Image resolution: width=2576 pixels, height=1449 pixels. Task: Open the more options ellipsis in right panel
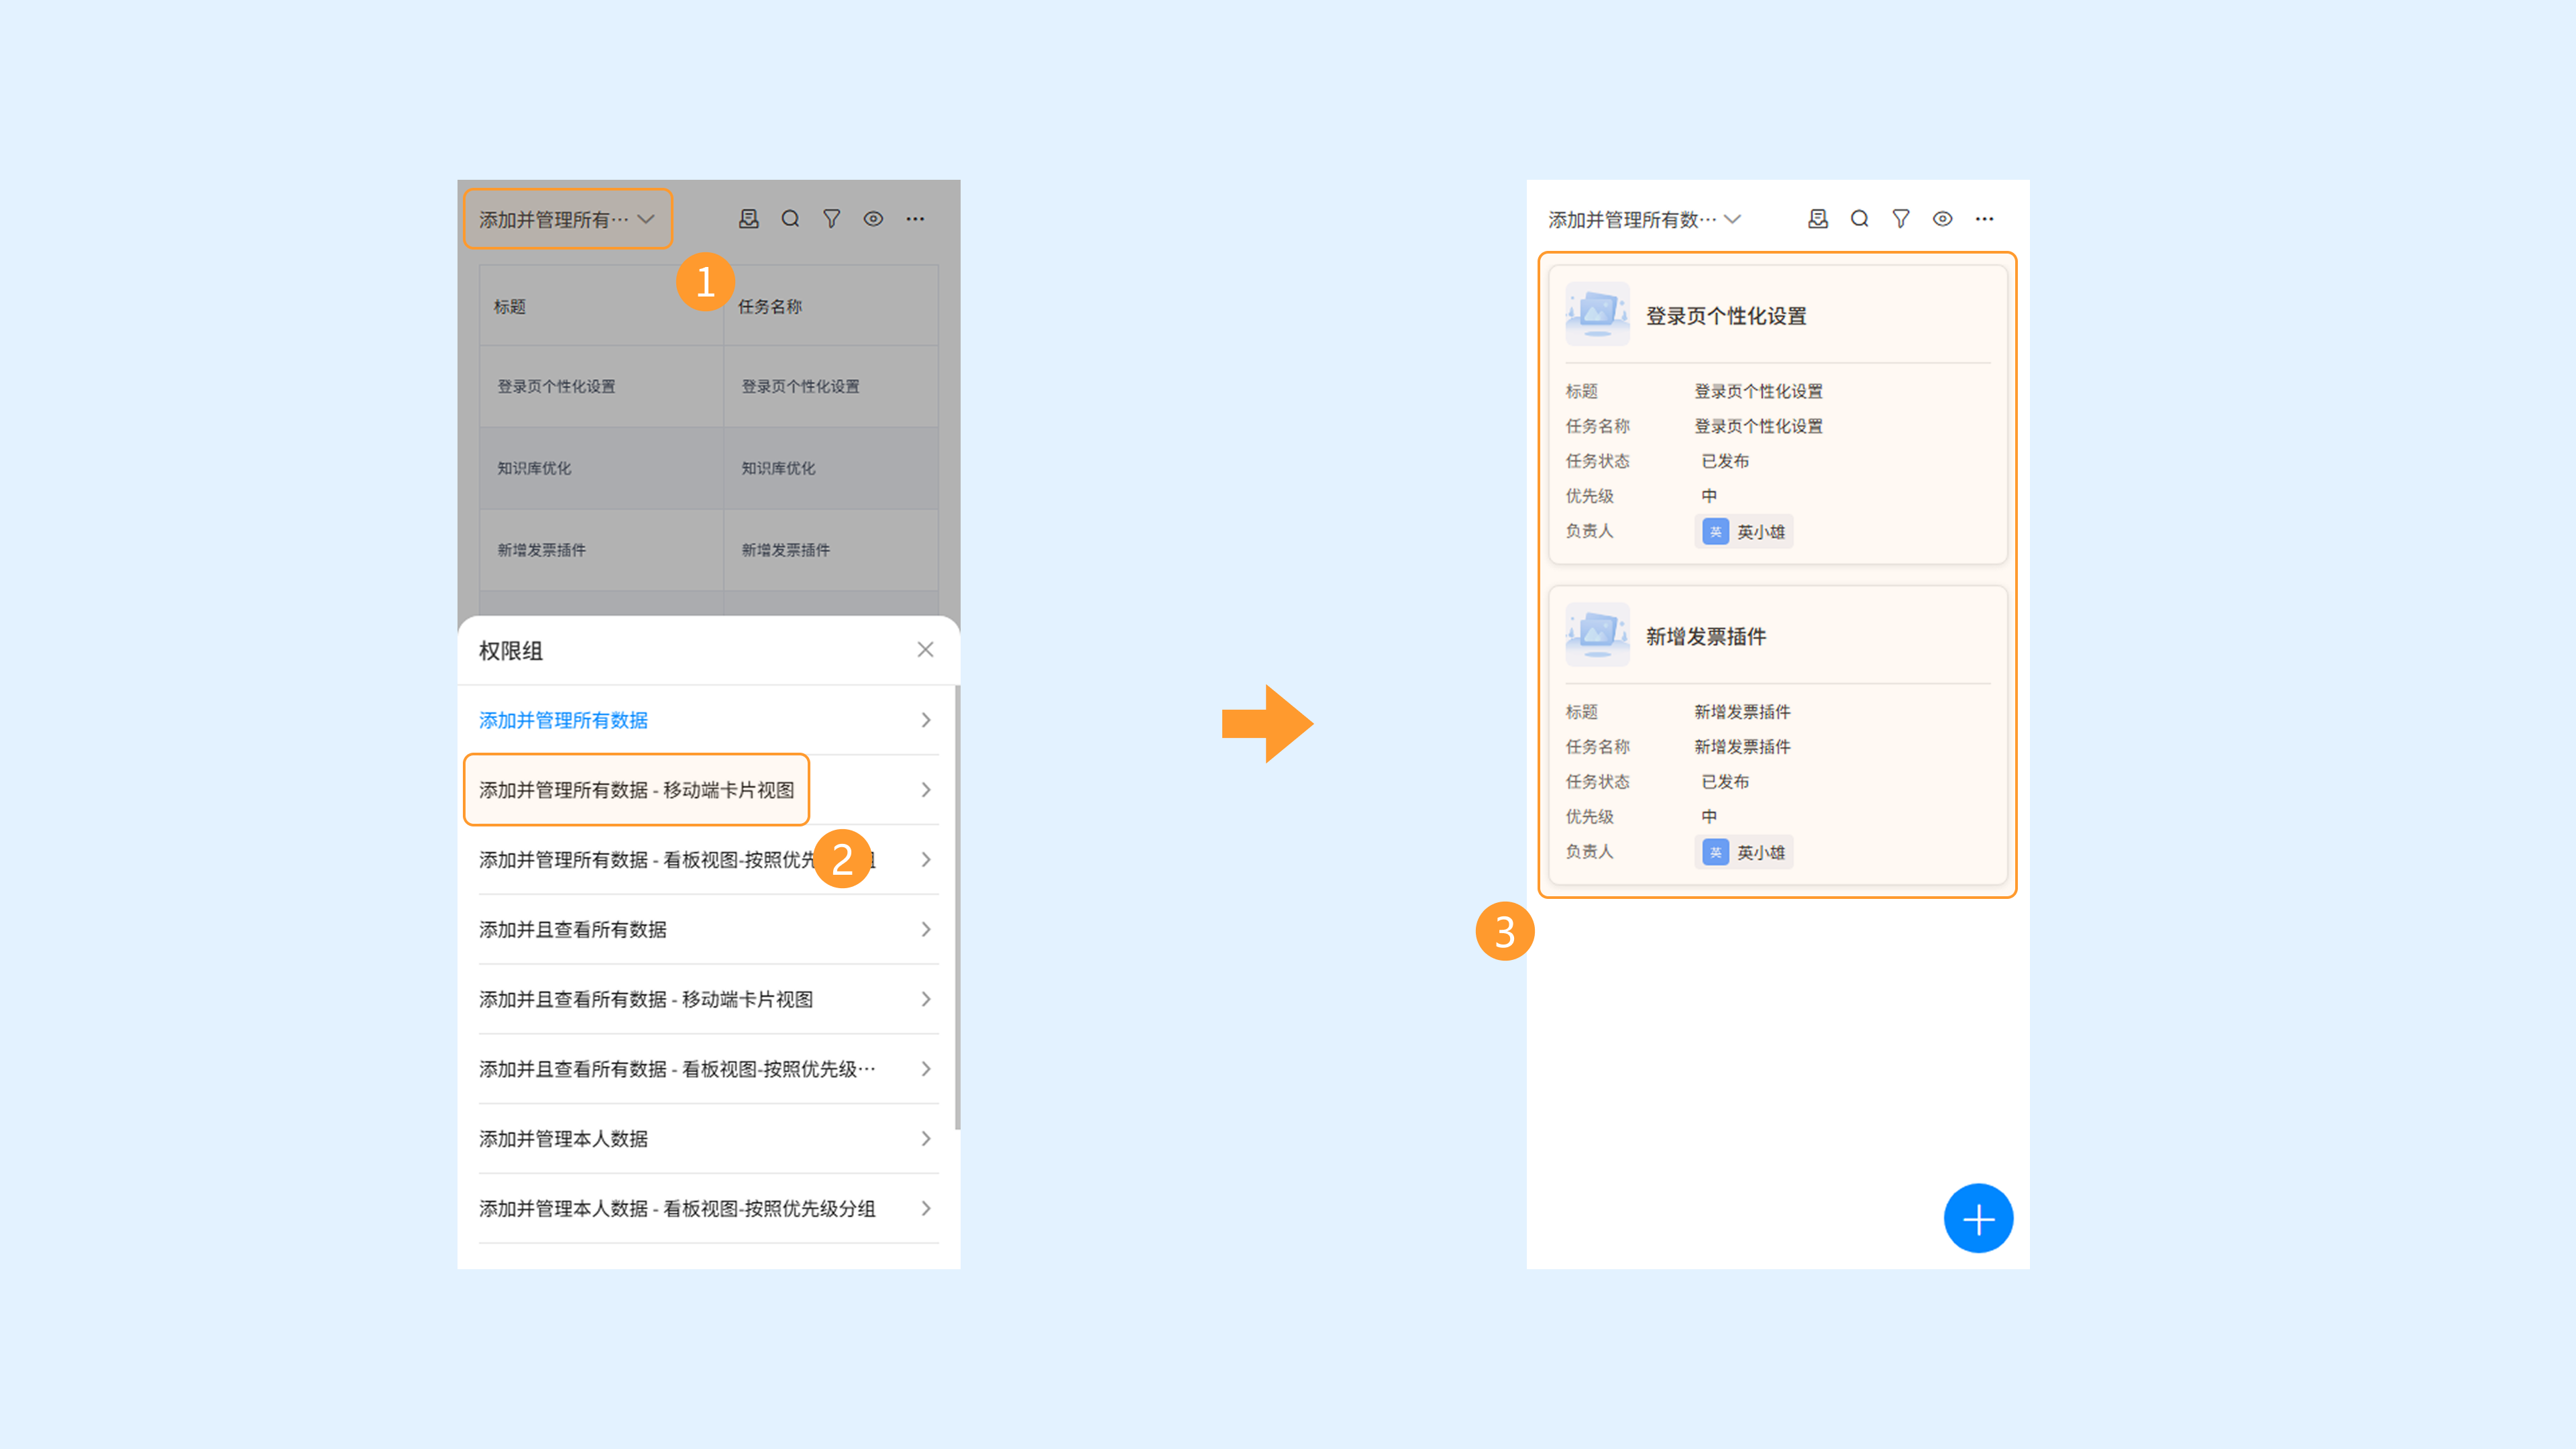pos(1984,219)
